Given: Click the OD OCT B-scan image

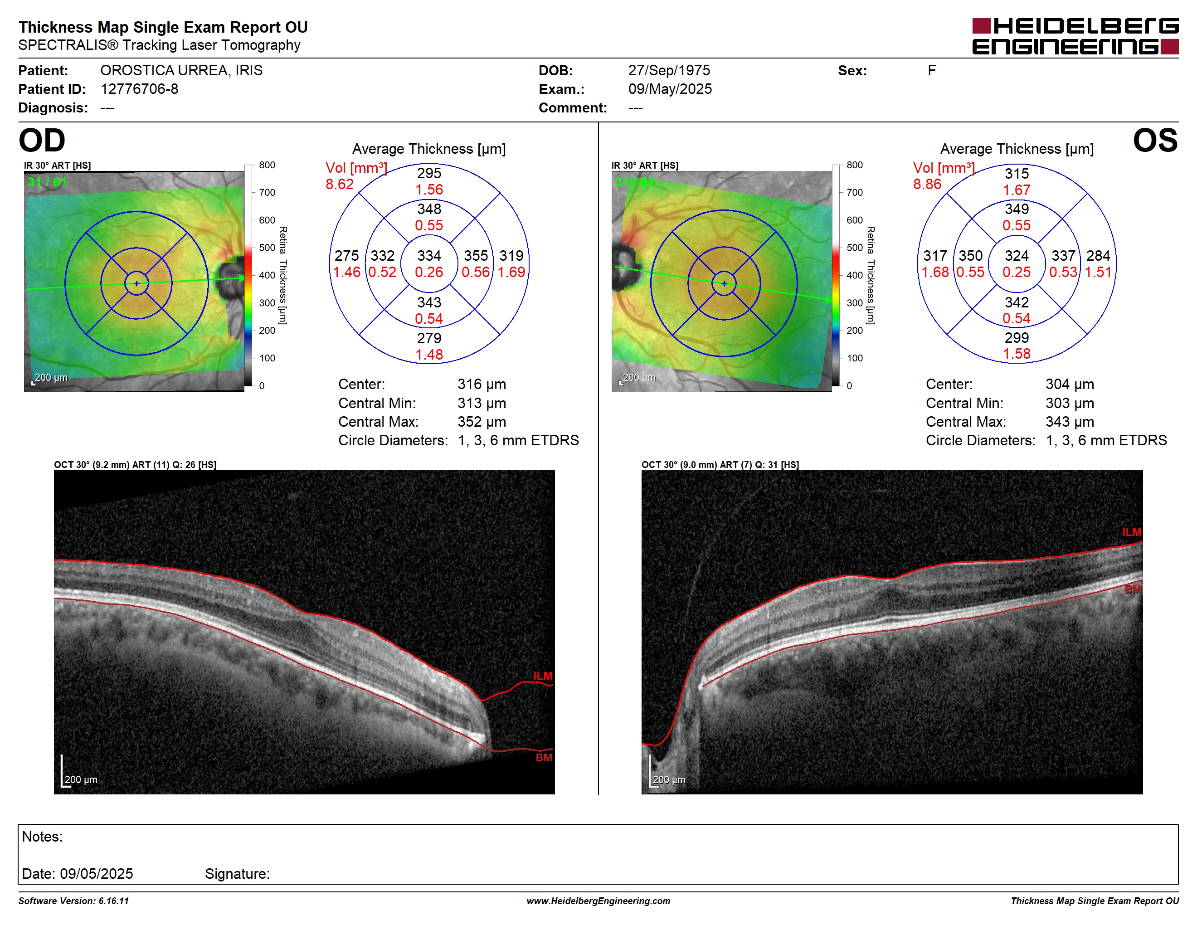Looking at the screenshot, I should 304,632.
